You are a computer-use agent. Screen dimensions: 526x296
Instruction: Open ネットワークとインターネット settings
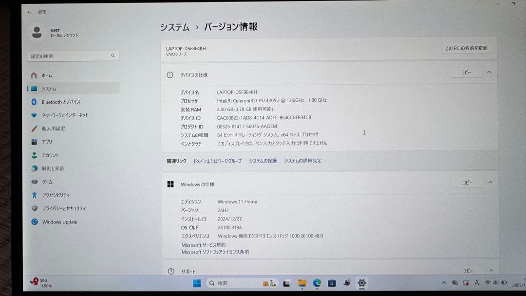pos(73,115)
